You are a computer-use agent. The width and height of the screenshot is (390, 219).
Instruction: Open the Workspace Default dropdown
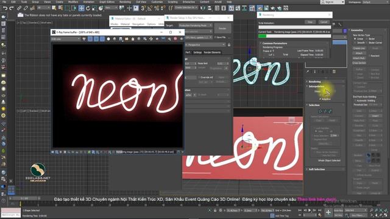click(x=376, y=2)
